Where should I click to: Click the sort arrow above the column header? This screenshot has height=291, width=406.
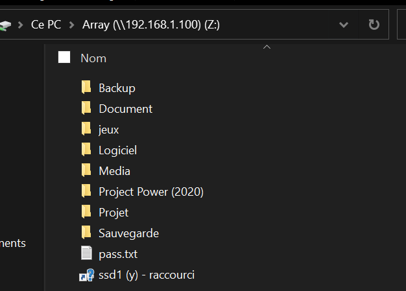point(267,47)
